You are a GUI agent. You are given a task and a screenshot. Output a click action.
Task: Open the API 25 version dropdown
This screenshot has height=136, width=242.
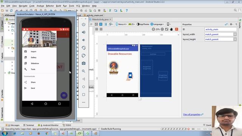pyautogui.click(x=132, y=24)
